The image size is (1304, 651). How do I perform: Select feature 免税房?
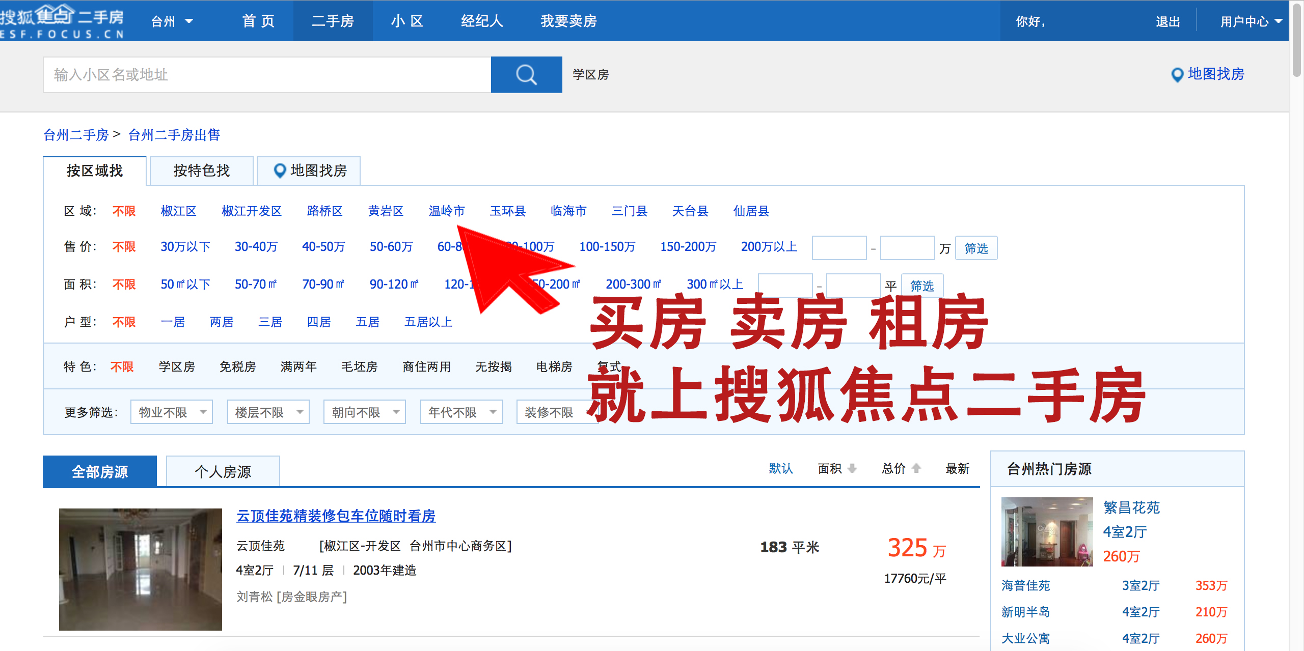click(x=237, y=366)
